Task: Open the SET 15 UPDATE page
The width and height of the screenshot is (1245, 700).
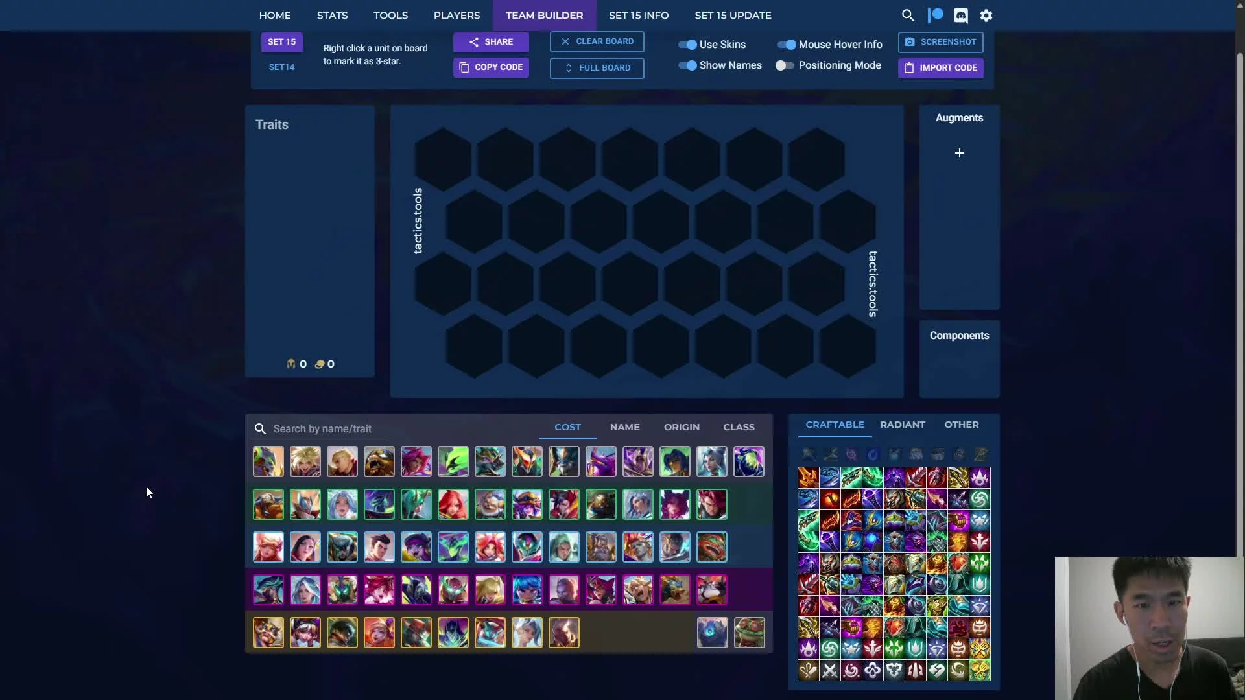Action: tap(733, 16)
